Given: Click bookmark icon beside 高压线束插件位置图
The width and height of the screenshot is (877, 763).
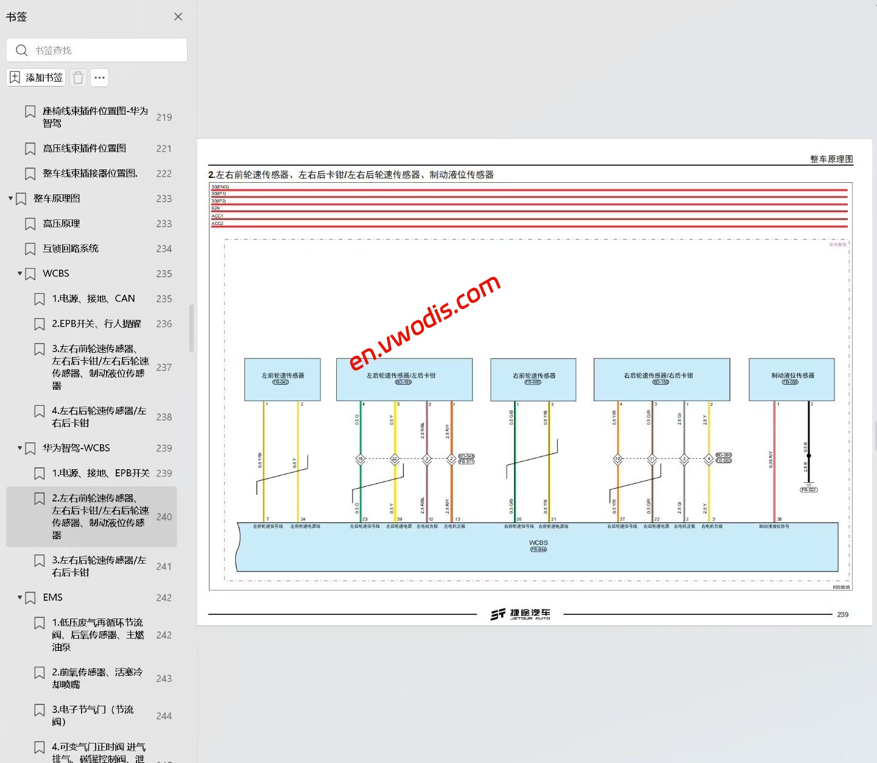Looking at the screenshot, I should pos(30,148).
